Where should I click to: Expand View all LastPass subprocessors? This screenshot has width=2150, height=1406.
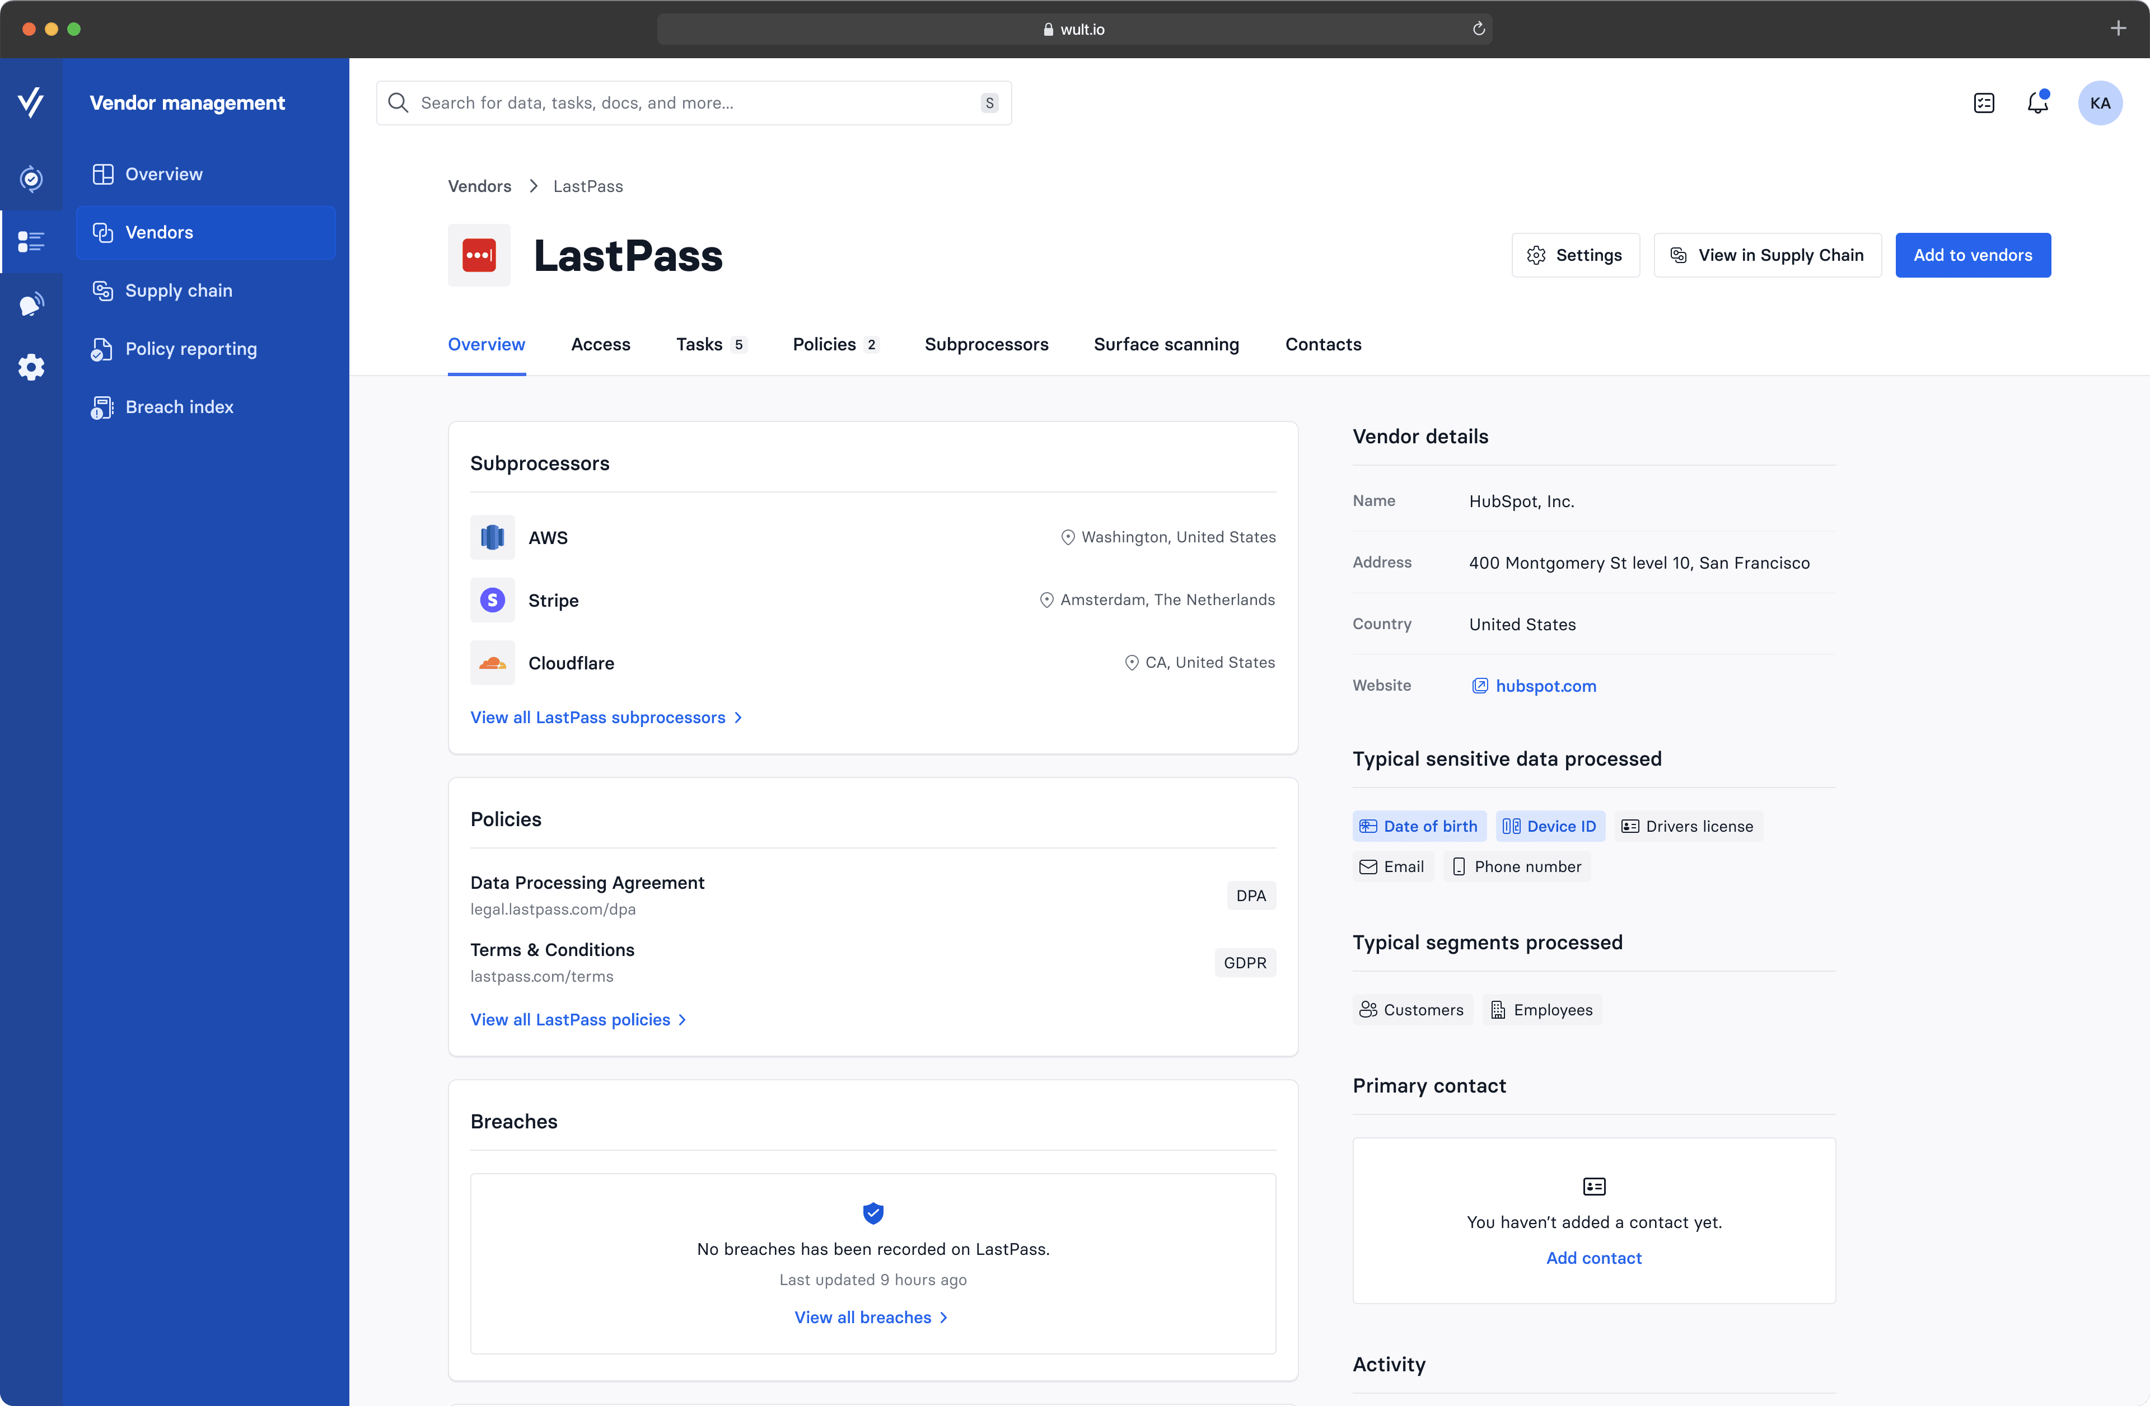point(607,717)
